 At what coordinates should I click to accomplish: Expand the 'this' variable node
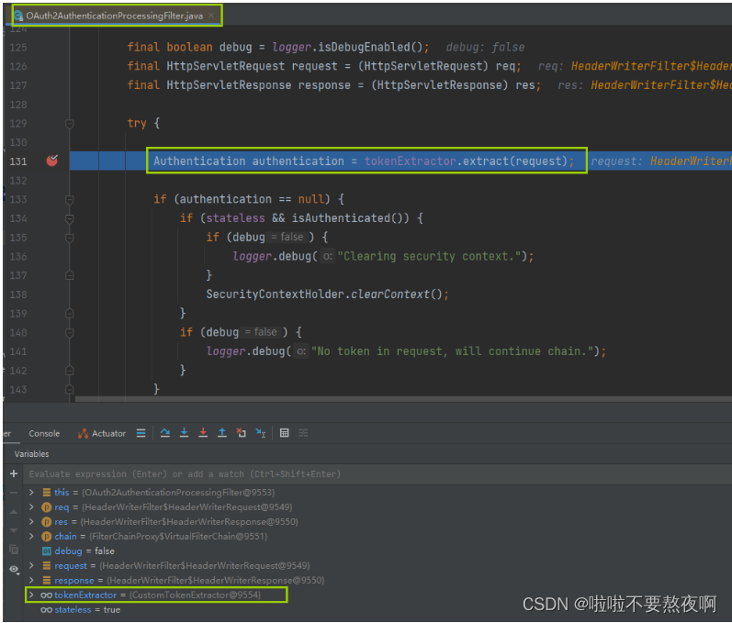point(32,493)
